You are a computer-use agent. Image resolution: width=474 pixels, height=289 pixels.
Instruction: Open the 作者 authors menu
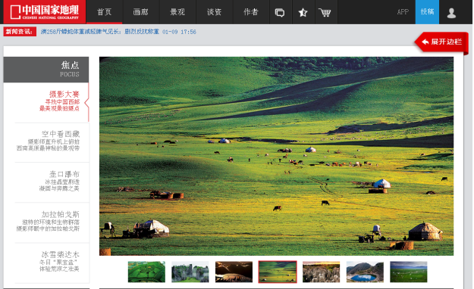[x=251, y=12]
